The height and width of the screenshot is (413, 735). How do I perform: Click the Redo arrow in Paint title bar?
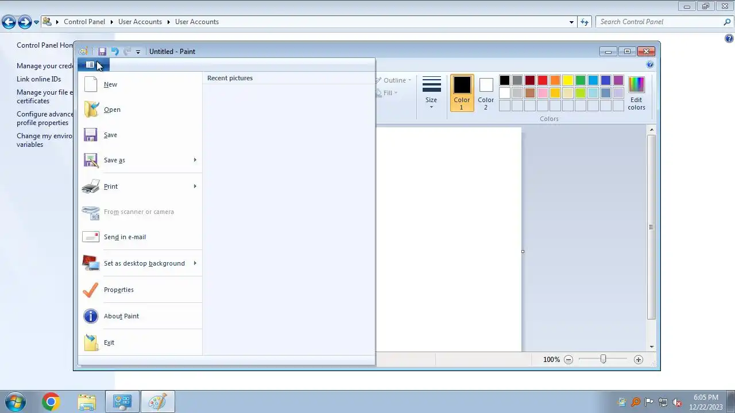127,52
